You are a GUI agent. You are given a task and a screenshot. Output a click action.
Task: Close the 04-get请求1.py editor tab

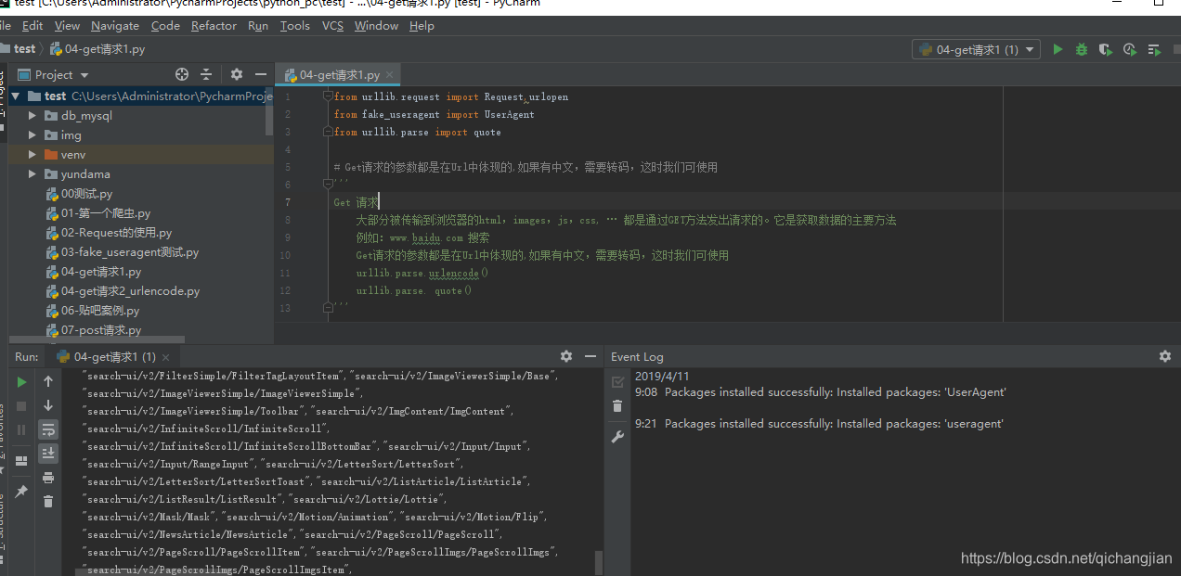pos(390,75)
